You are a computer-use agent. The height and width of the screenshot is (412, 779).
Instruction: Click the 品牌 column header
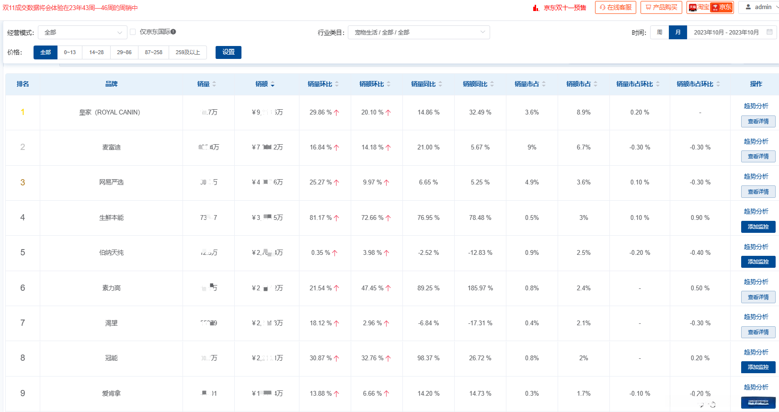[x=112, y=84]
